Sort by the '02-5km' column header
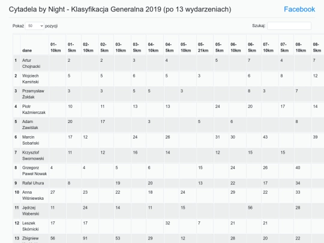The height and width of the screenshot is (243, 324). 106,44
